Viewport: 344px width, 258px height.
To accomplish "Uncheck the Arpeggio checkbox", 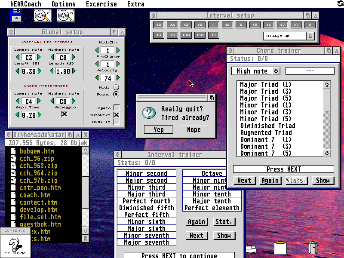I will pyautogui.click(x=64, y=114).
